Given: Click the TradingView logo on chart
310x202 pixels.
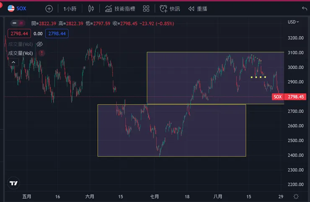Looking at the screenshot, I should pos(14,183).
